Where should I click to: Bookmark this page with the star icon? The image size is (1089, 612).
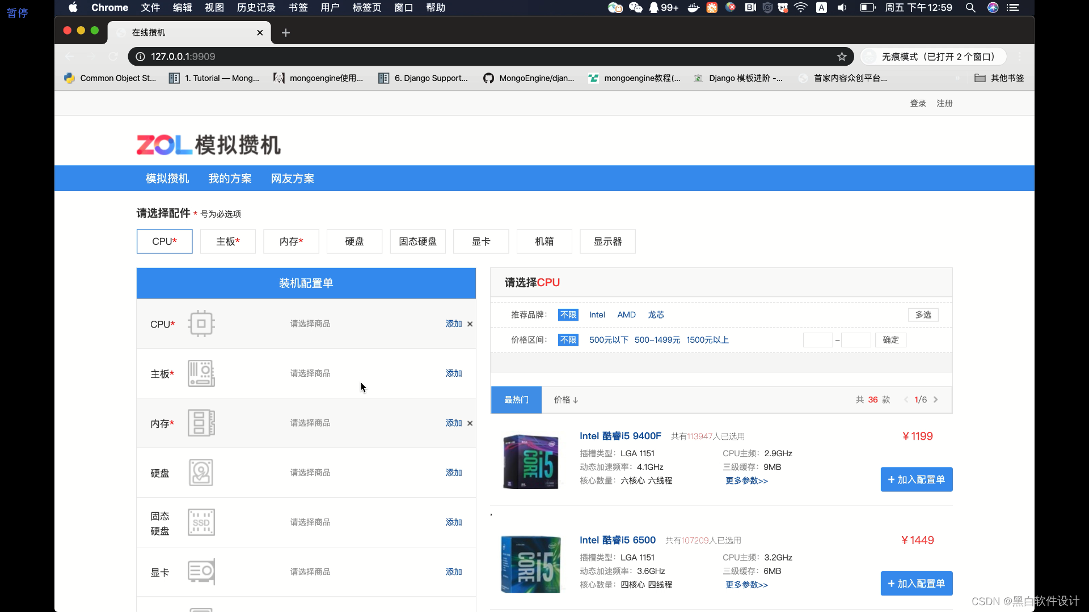click(x=842, y=57)
